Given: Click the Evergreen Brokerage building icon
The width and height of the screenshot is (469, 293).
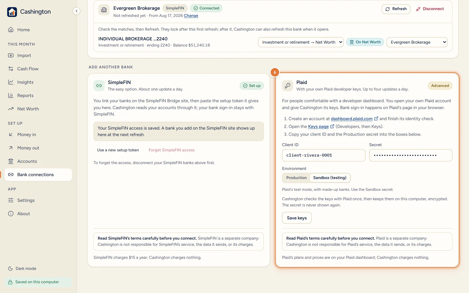Looking at the screenshot, I should (x=104, y=10).
